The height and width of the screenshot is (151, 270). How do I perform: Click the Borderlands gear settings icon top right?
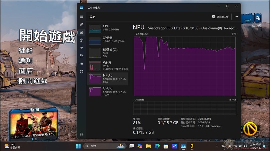258,18
